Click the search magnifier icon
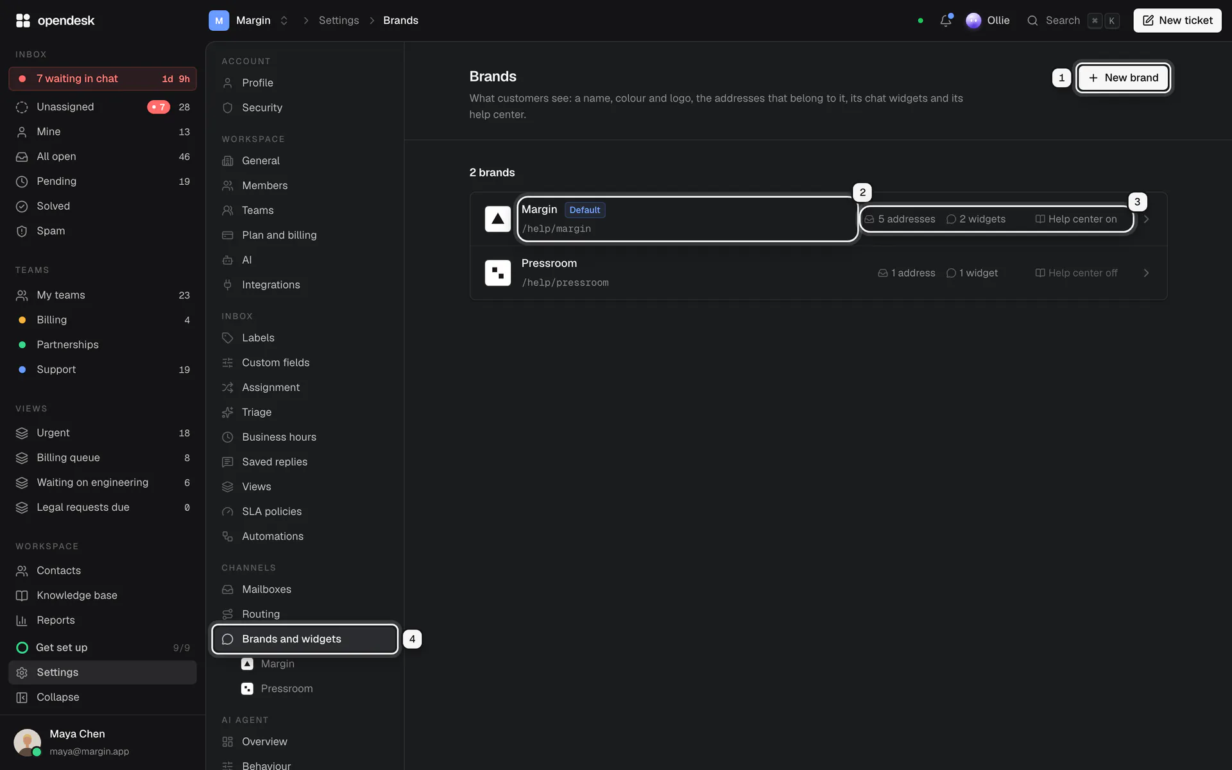Image resolution: width=1232 pixels, height=770 pixels. 1032,21
